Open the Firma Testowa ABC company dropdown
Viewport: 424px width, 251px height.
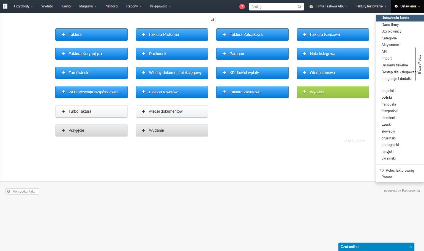pyautogui.click(x=329, y=6)
